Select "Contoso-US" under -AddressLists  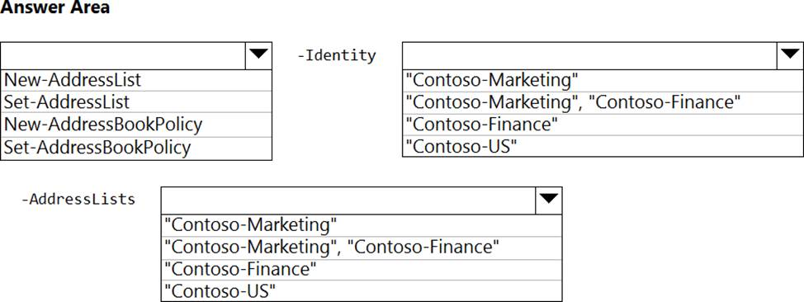(x=362, y=291)
